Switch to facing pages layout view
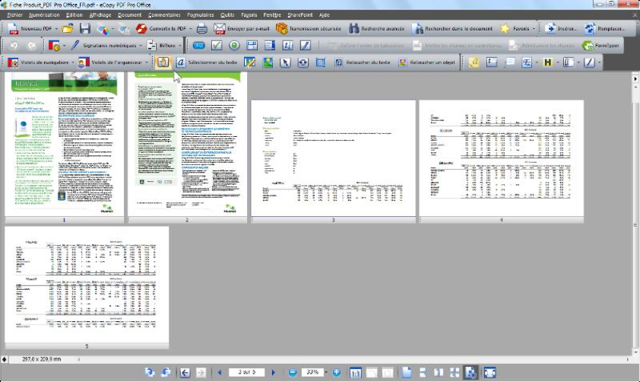The image size is (640, 382). (x=439, y=372)
